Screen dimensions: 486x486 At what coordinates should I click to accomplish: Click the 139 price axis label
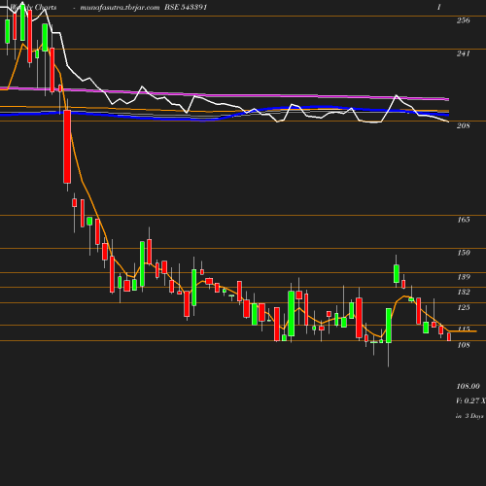pos(464,277)
